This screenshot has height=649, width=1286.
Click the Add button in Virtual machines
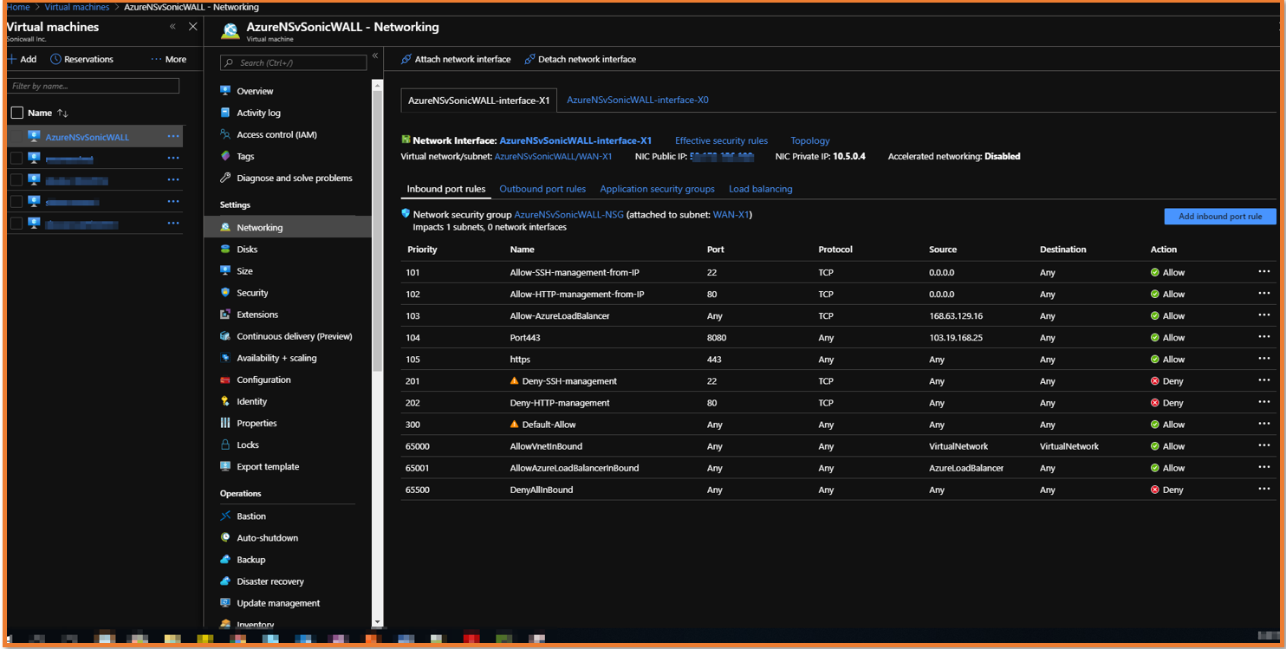pos(22,59)
